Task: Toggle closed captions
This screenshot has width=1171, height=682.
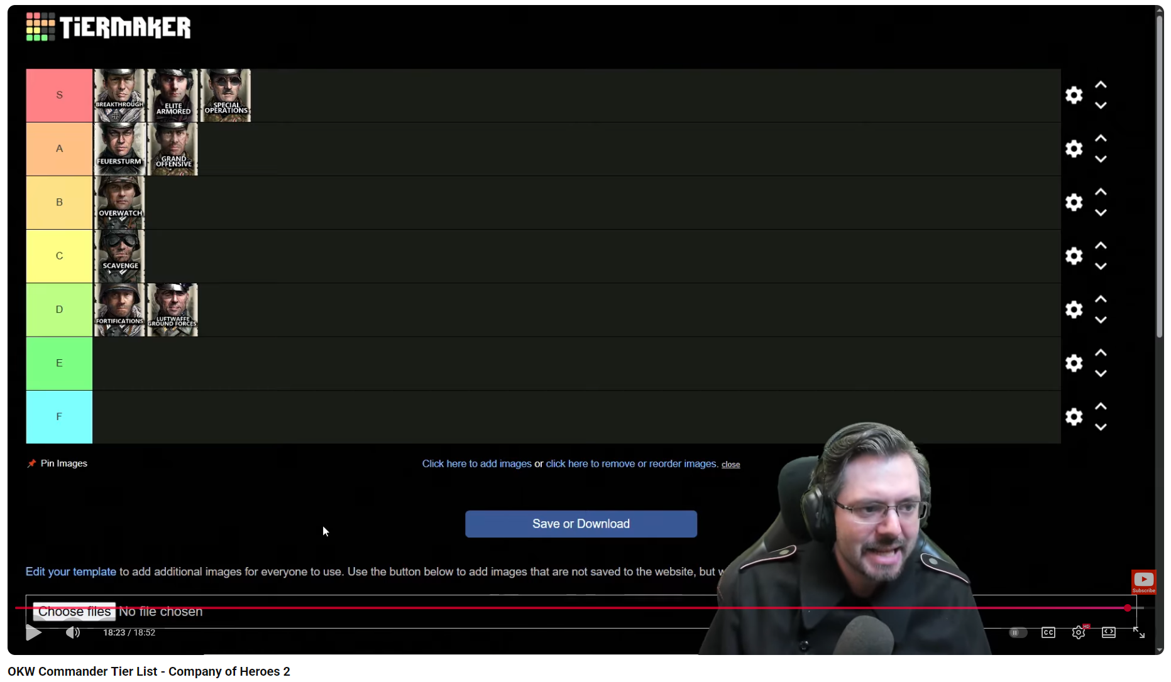Action: click(1048, 632)
